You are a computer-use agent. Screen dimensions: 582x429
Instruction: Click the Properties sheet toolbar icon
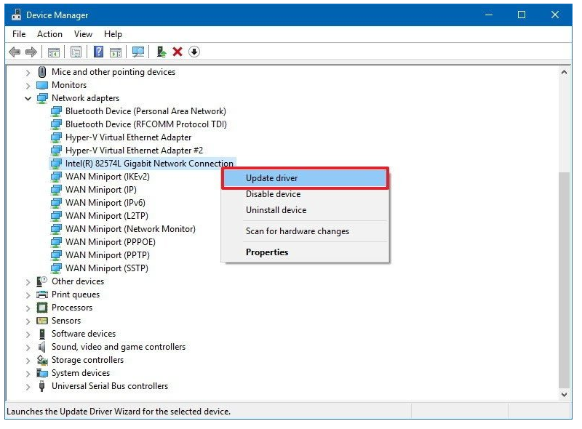pos(76,52)
